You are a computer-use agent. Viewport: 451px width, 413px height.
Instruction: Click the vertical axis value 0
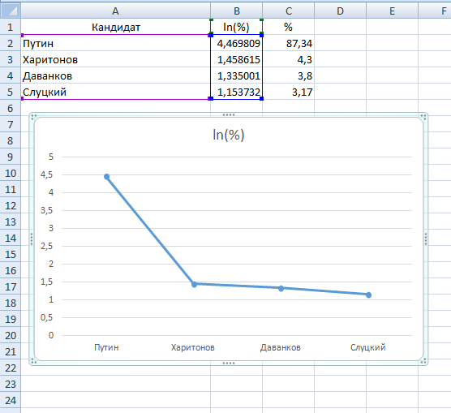click(51, 335)
